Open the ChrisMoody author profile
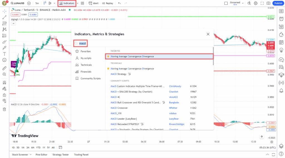 point(175,86)
